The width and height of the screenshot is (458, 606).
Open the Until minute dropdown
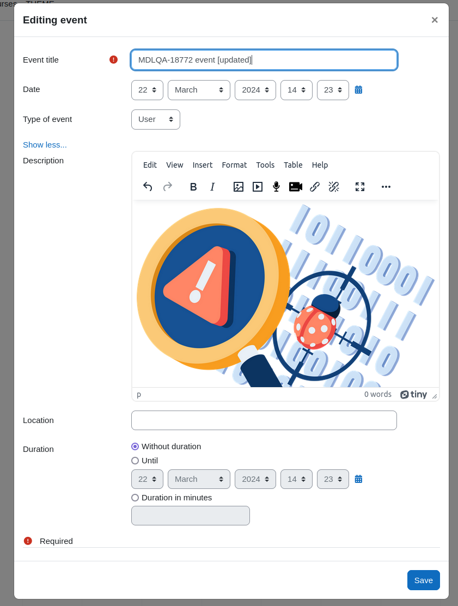click(333, 479)
